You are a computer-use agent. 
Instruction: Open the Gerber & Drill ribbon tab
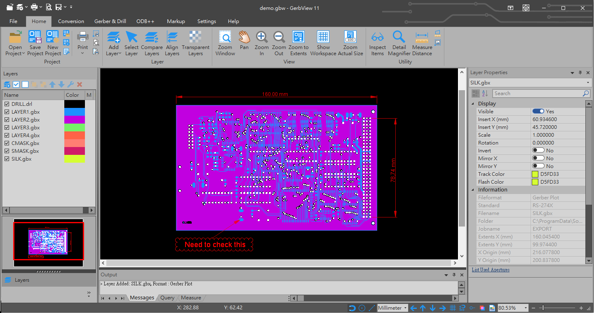[110, 21]
